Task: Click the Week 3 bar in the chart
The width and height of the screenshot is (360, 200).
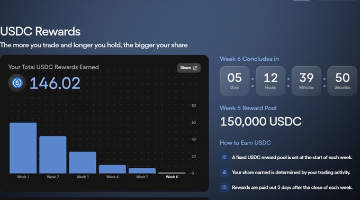Action: pos(83,162)
